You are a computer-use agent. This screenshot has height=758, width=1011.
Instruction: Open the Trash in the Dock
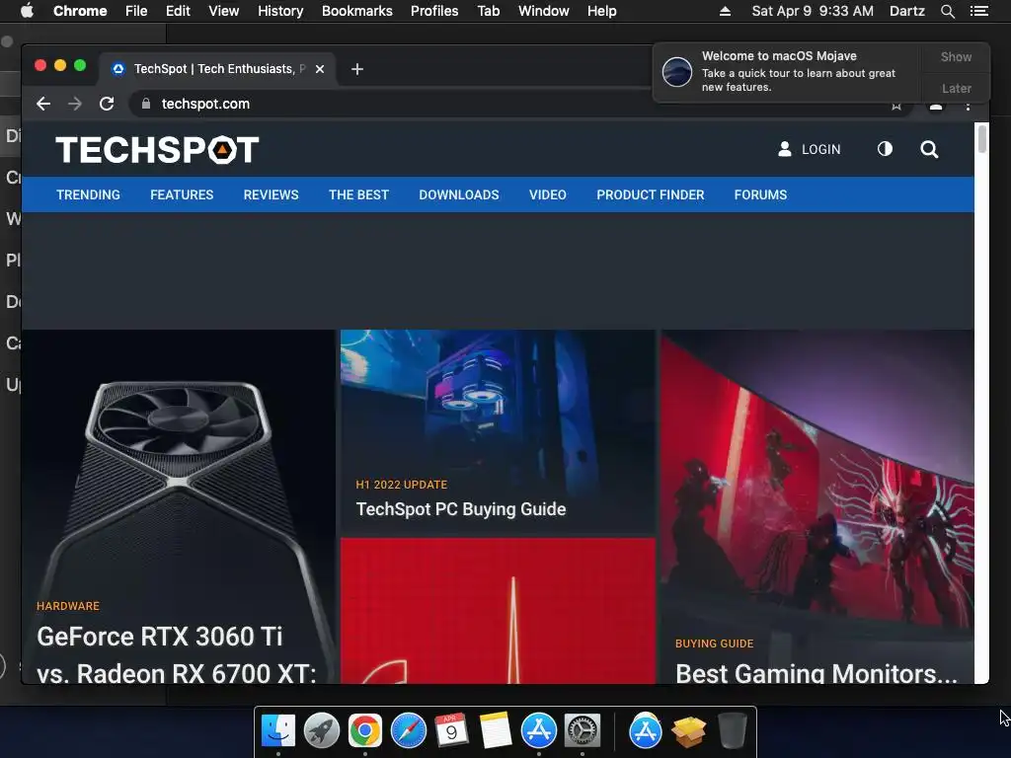(732, 730)
